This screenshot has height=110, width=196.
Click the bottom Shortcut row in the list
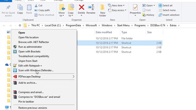[119, 52]
